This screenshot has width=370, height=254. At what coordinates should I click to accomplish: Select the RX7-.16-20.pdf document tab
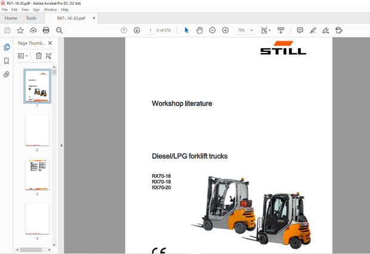point(71,18)
